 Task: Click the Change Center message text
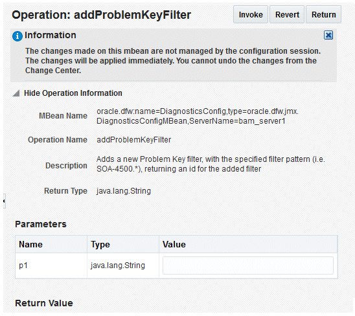[173, 61]
